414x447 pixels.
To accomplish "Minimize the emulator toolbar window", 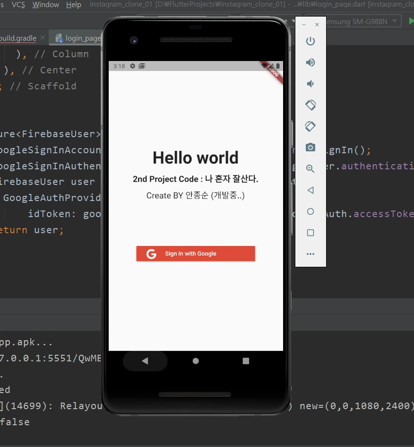I will [x=304, y=25].
